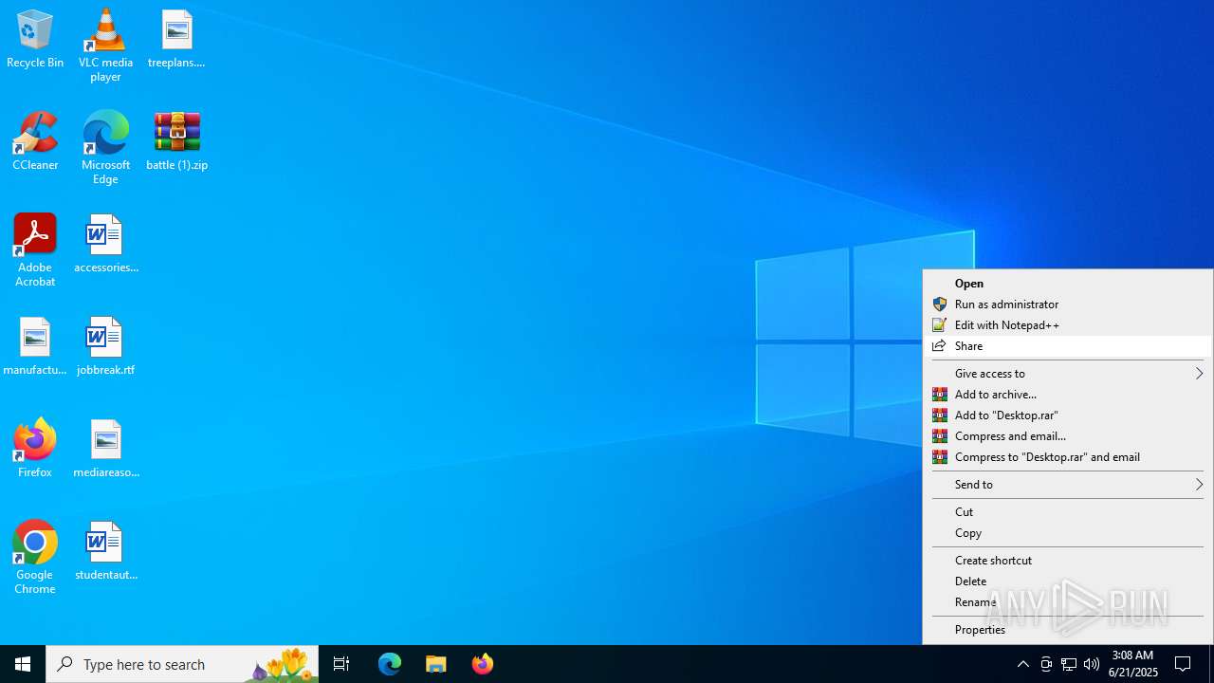Select the jobbreak.rtf document icon
Viewport: 1214px width, 683px height.
point(105,346)
